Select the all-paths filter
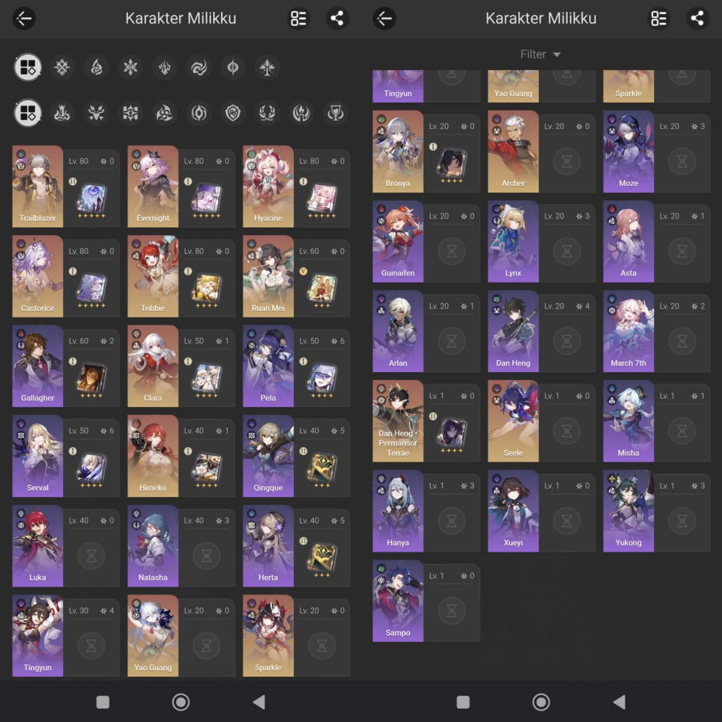This screenshot has height=722, width=722. point(28,113)
